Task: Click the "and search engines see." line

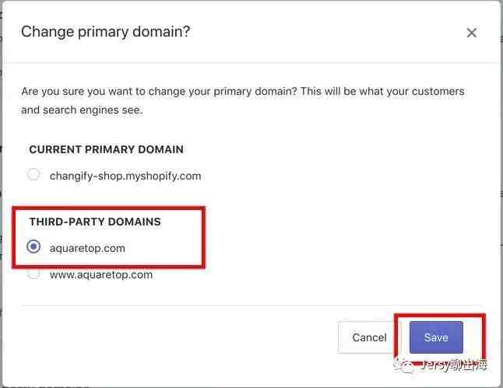Action: pyautogui.click(x=82, y=110)
